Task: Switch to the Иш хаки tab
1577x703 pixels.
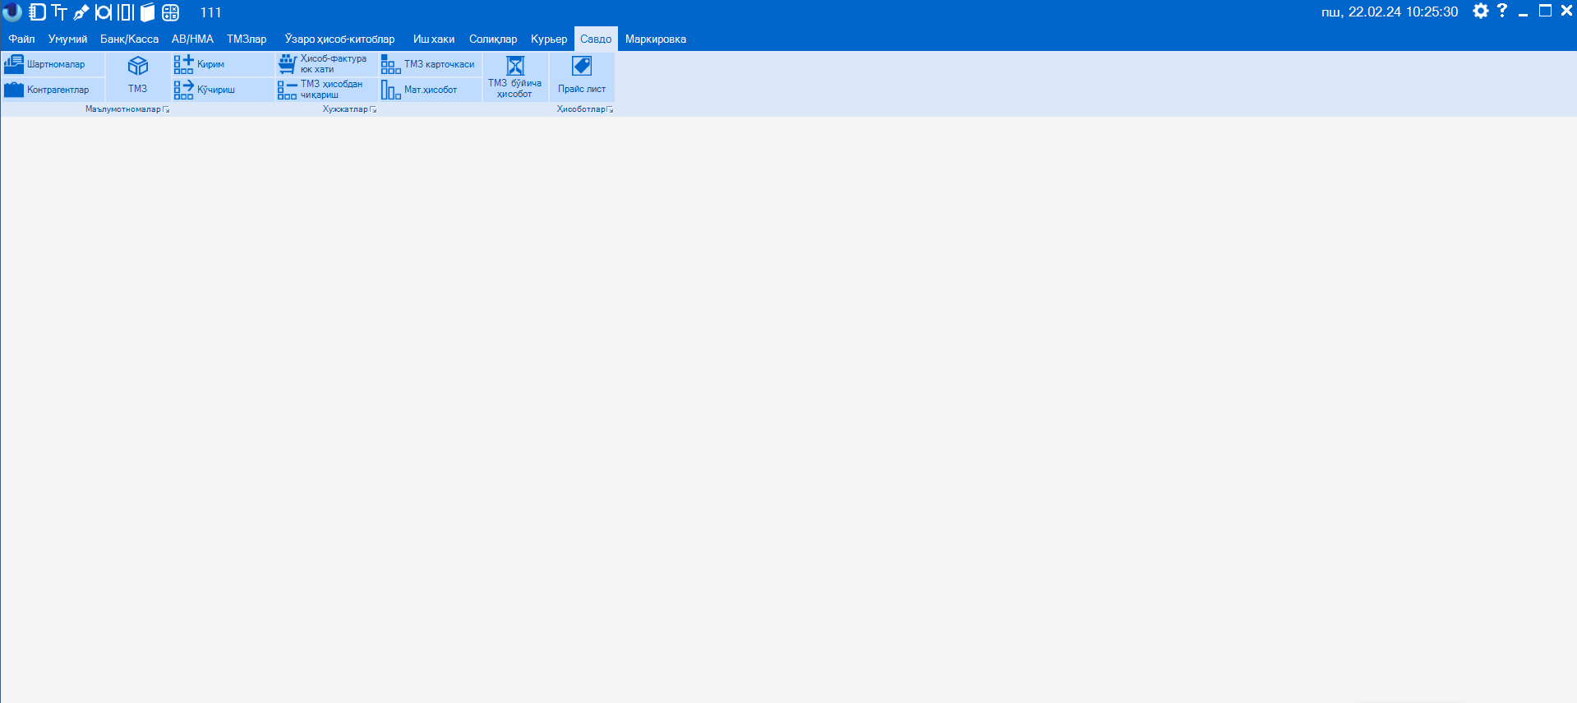Action: pos(434,39)
